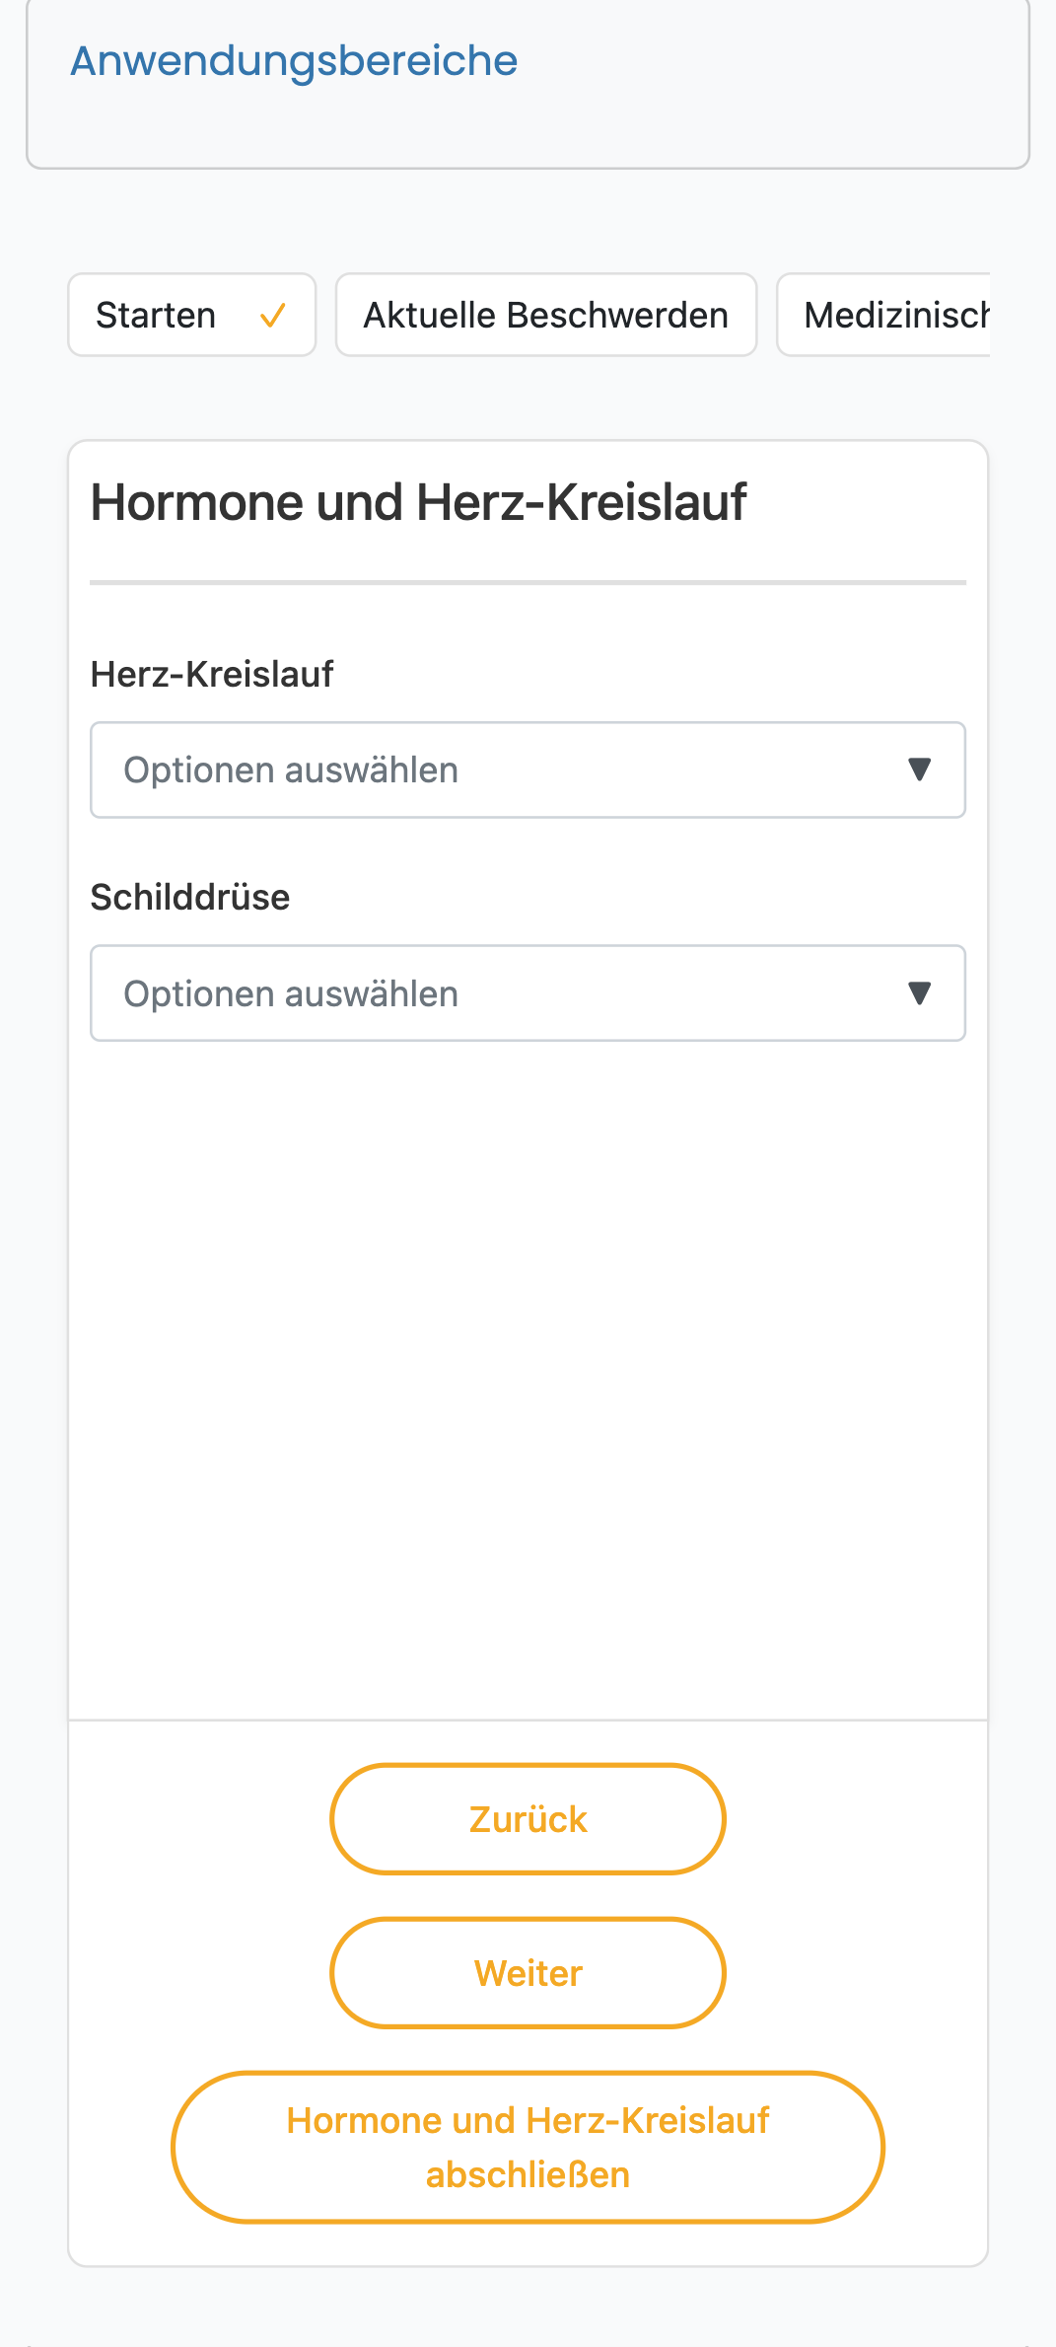Open the Herz-Kreislauf options select box
This screenshot has height=2347, width=1056.
[x=528, y=770]
